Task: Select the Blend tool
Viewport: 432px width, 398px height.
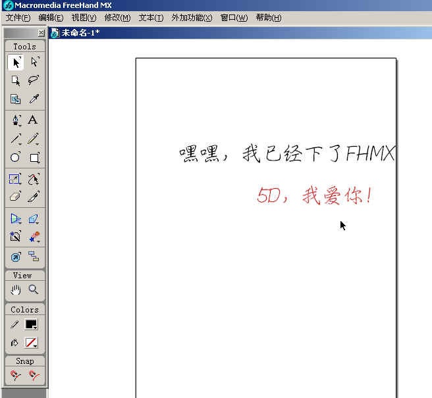Action: (x=34, y=236)
